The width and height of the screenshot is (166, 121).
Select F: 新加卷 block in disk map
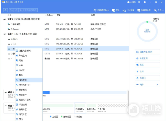click(x=80, y=108)
